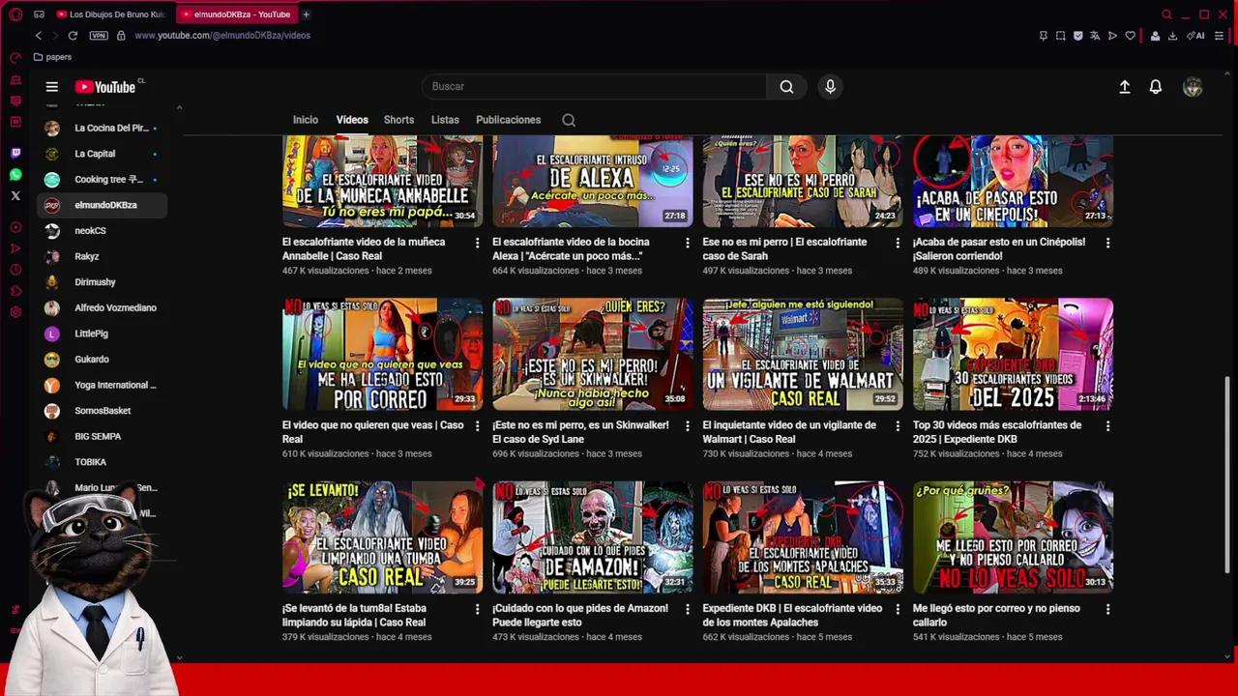Reload the current page
Image resolution: width=1238 pixels, height=696 pixels.
tap(73, 36)
